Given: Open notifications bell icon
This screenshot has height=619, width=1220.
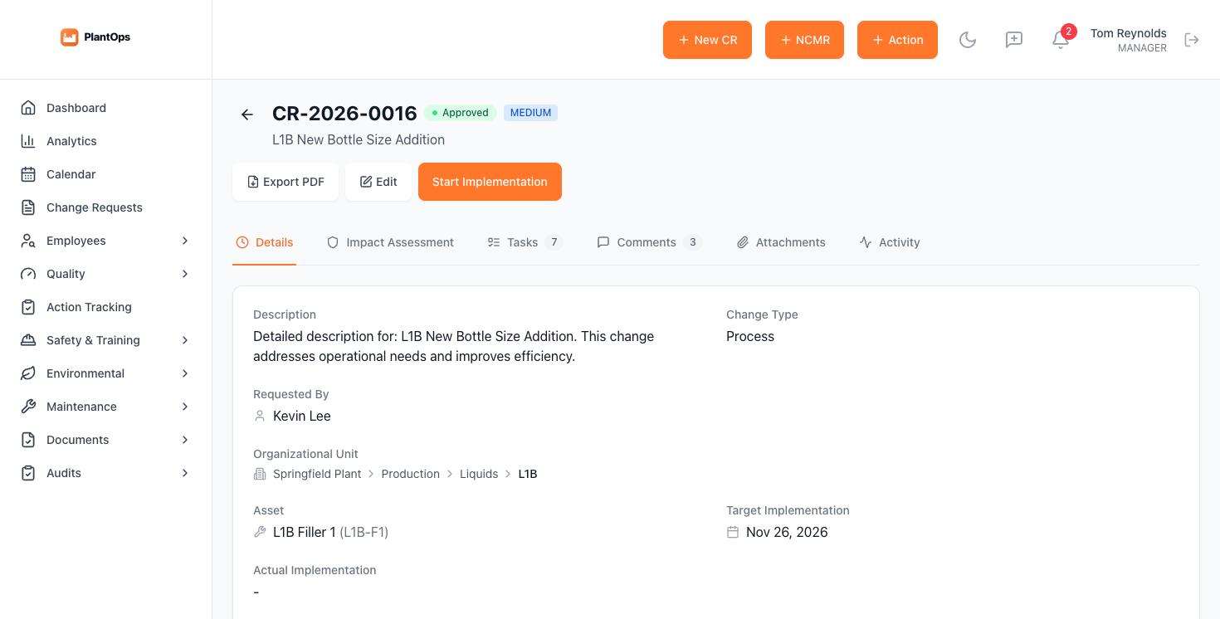Looking at the screenshot, I should coord(1061,40).
